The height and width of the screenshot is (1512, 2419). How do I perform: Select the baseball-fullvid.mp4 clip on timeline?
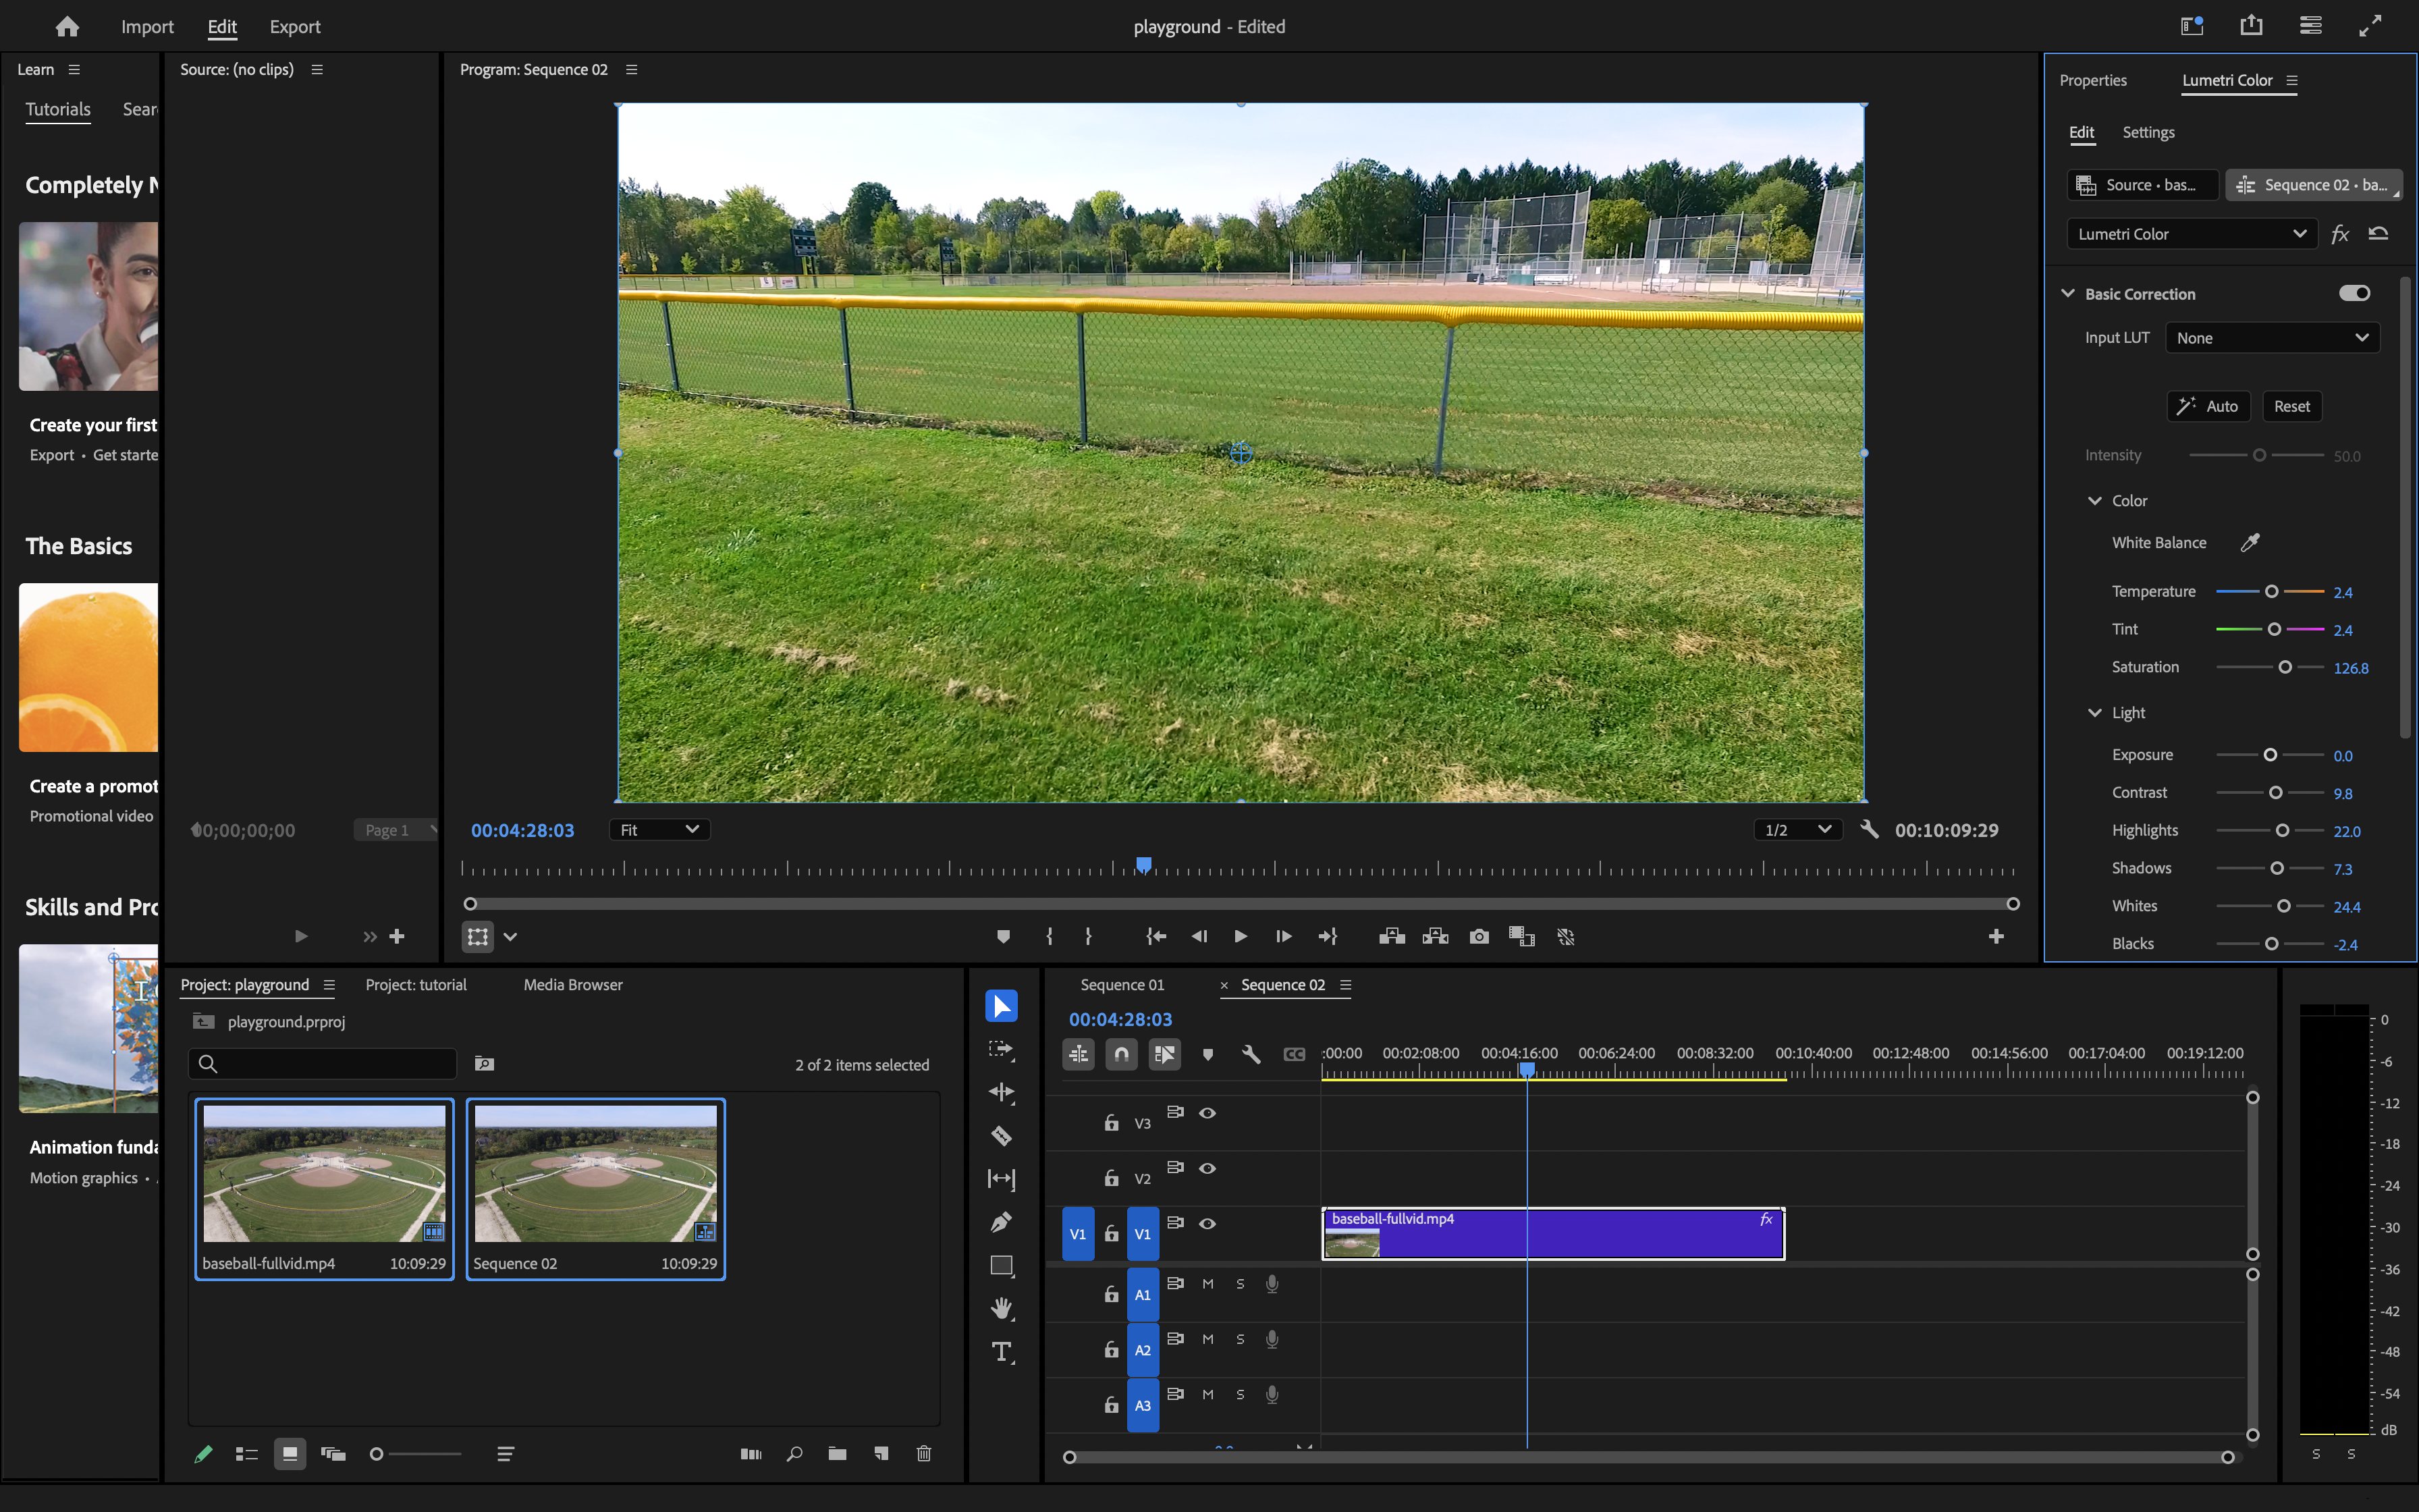1552,1234
